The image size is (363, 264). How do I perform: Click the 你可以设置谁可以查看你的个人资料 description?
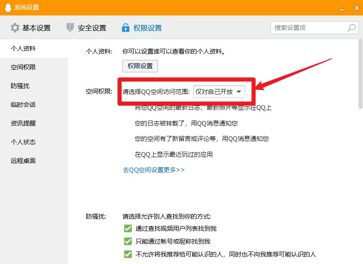coord(174,51)
